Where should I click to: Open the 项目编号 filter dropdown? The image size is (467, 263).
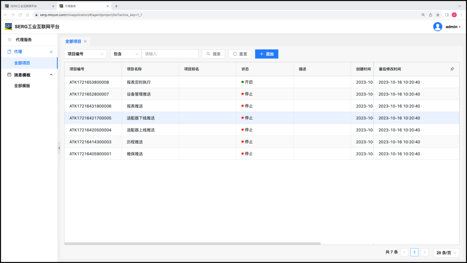tap(85, 54)
